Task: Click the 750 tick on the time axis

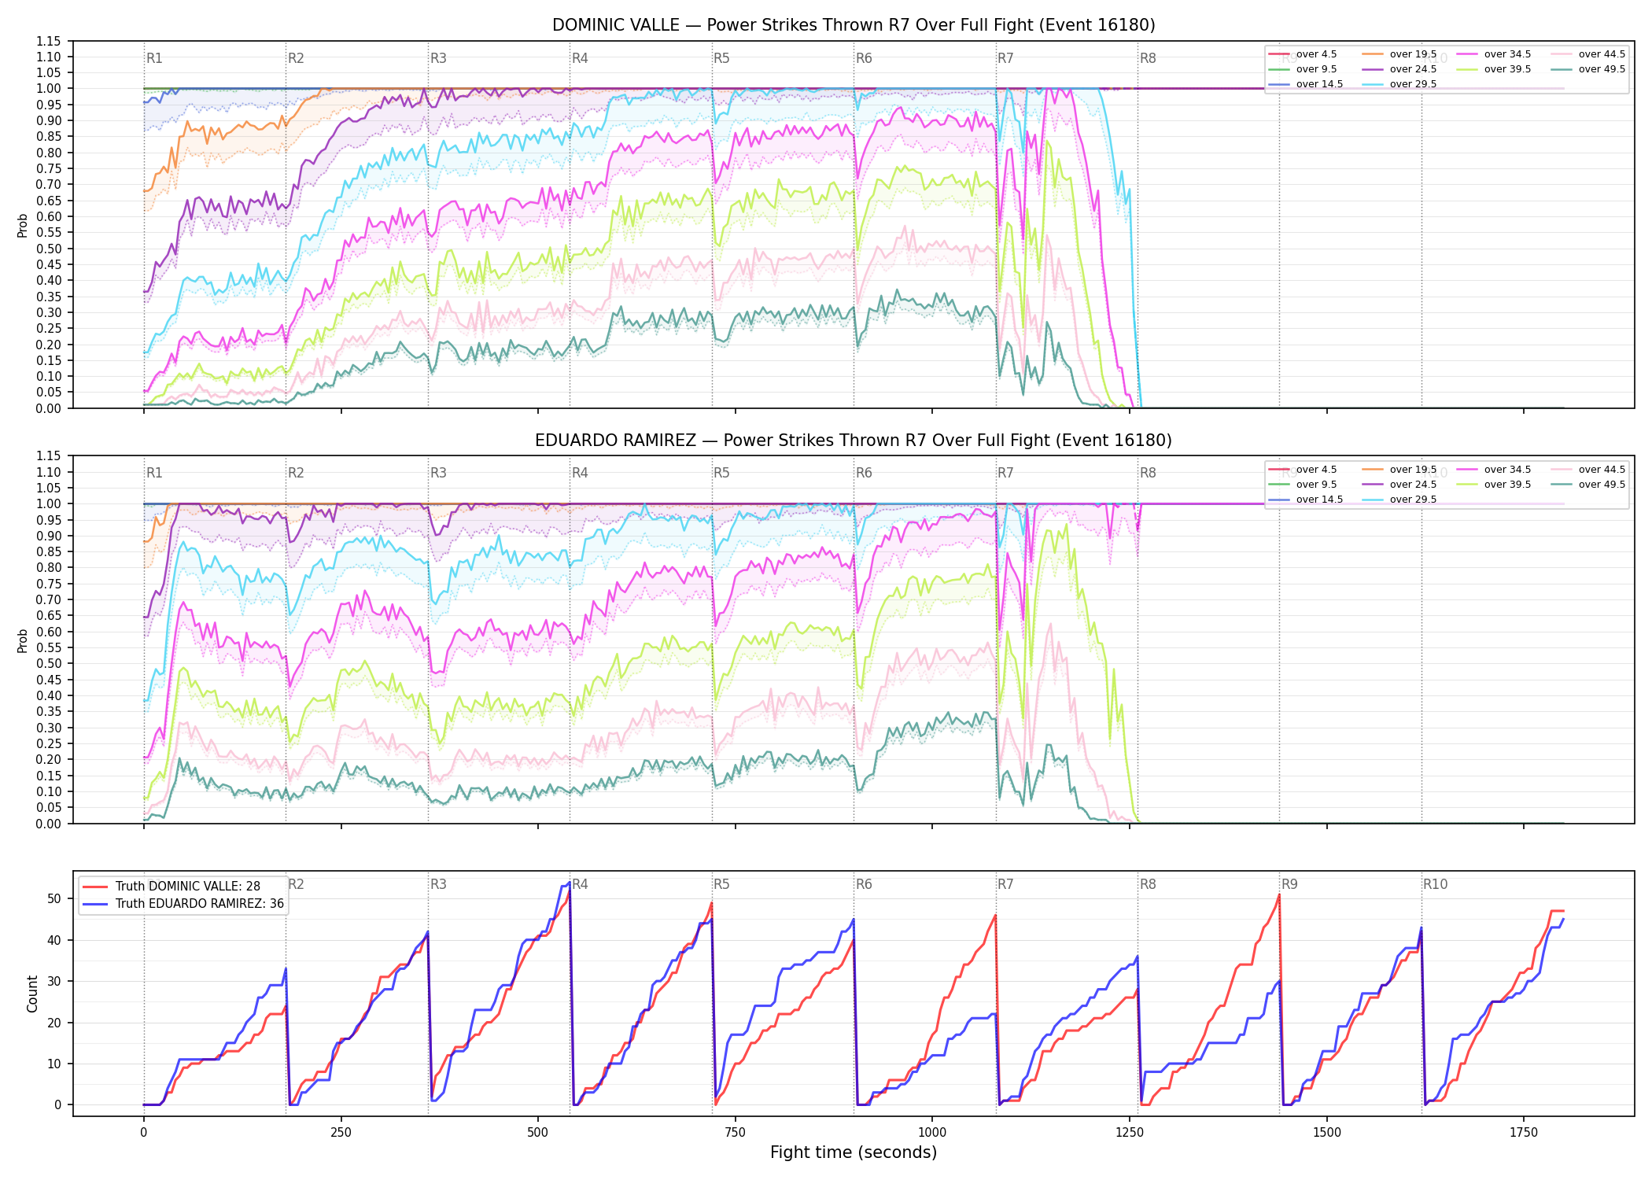Action: tap(736, 1133)
